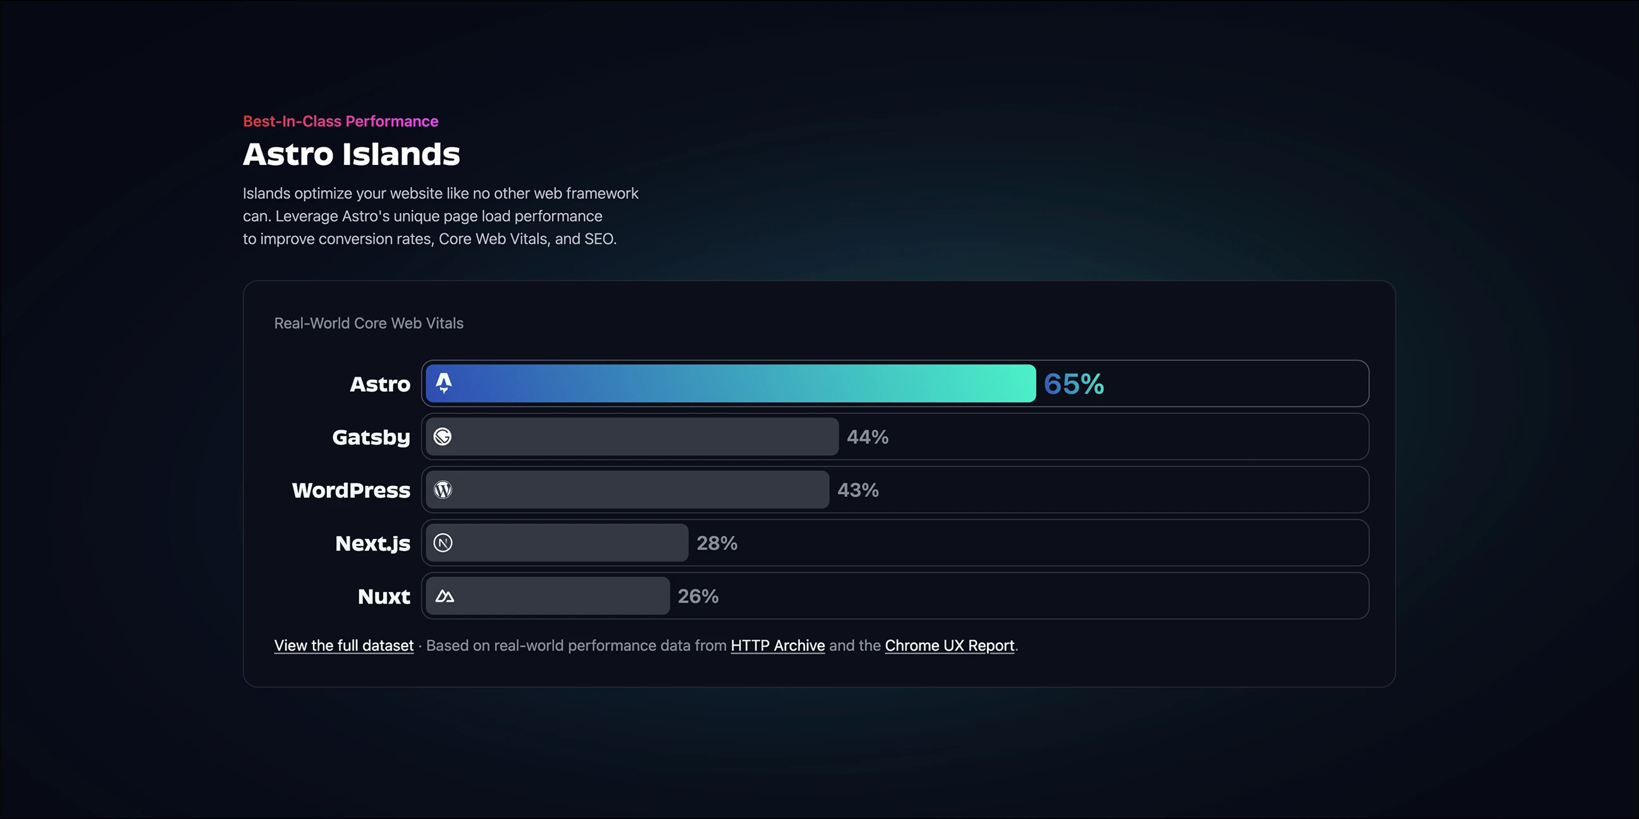The image size is (1639, 819).
Task: Open the View the full dataset link
Action: 343,645
